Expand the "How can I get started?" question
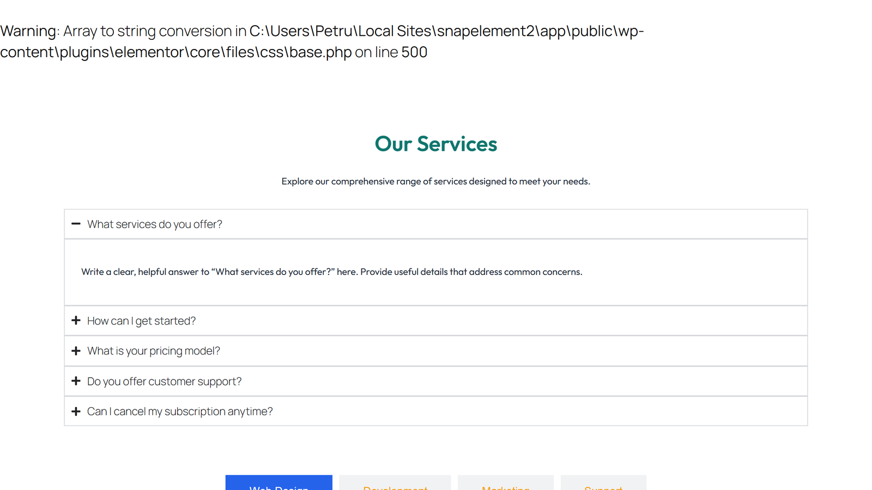The image size is (872, 490). click(141, 321)
